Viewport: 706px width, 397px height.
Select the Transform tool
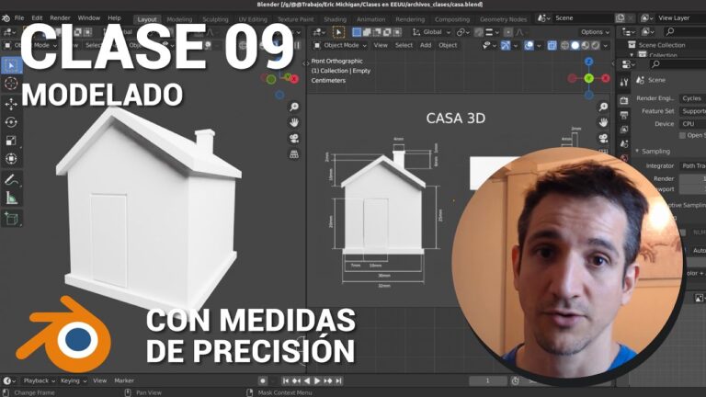click(x=11, y=158)
